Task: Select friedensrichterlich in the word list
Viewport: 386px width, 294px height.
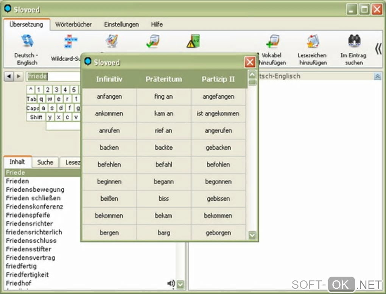Action: [34, 232]
